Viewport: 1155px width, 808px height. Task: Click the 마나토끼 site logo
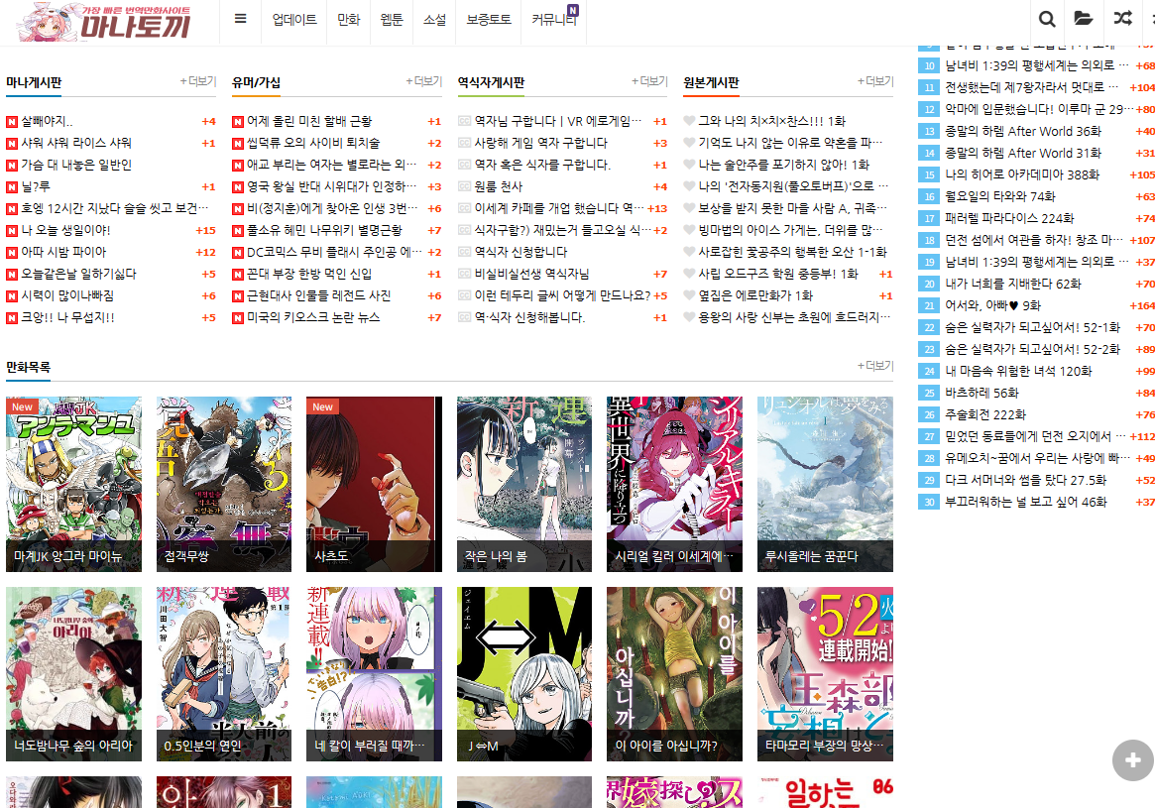click(105, 22)
